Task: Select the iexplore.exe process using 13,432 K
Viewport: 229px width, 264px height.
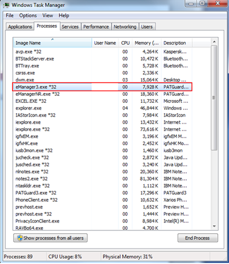Action: tap(102, 122)
